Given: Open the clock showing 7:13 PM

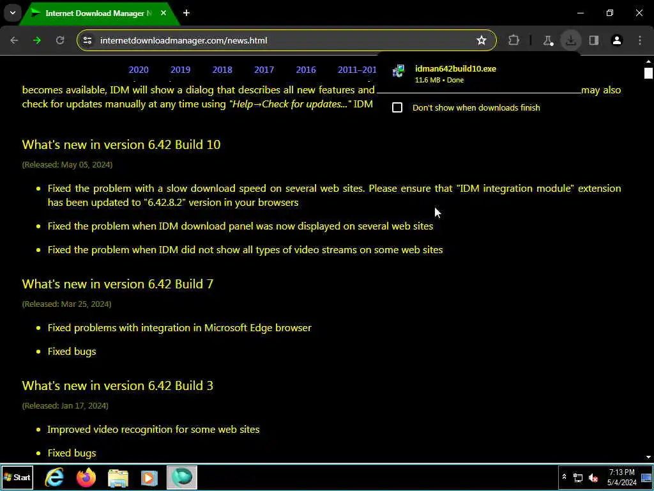Looking at the screenshot, I should [622, 477].
